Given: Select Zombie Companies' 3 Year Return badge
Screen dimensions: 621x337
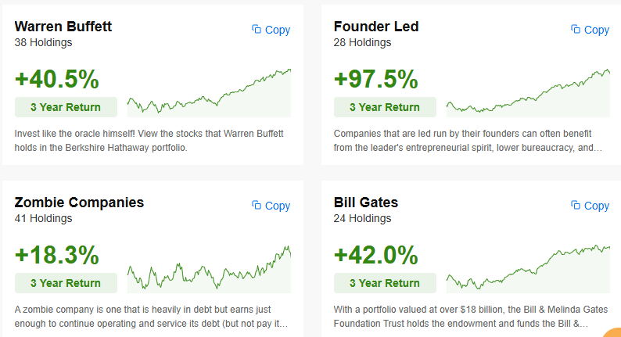Looking at the screenshot, I should coord(66,283).
